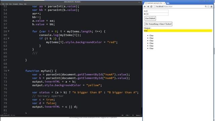Click the "A bigger than B" string
Screen dimensions: 215x121
click(87, 92)
